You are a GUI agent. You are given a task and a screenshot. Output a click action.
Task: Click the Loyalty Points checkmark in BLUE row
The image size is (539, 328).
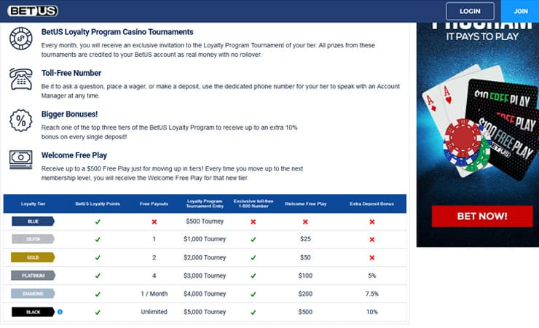[98, 222]
